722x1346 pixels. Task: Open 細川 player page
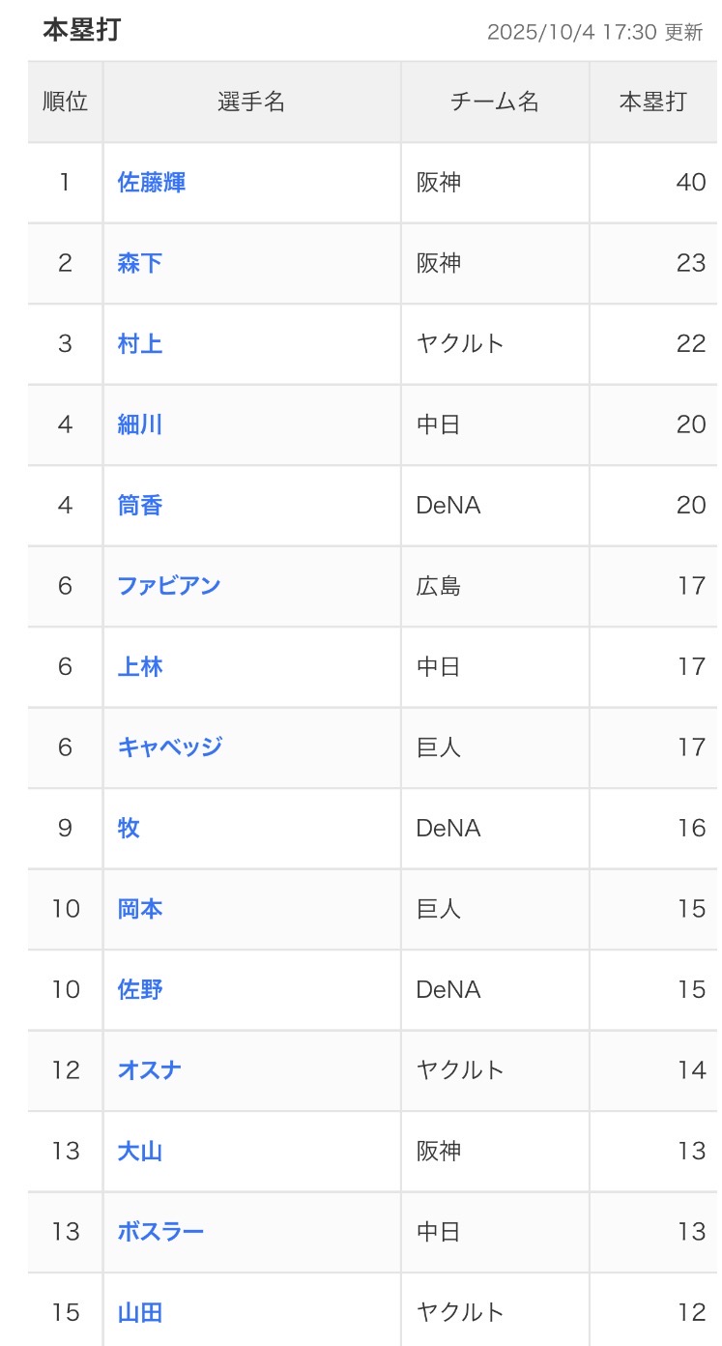coord(140,424)
